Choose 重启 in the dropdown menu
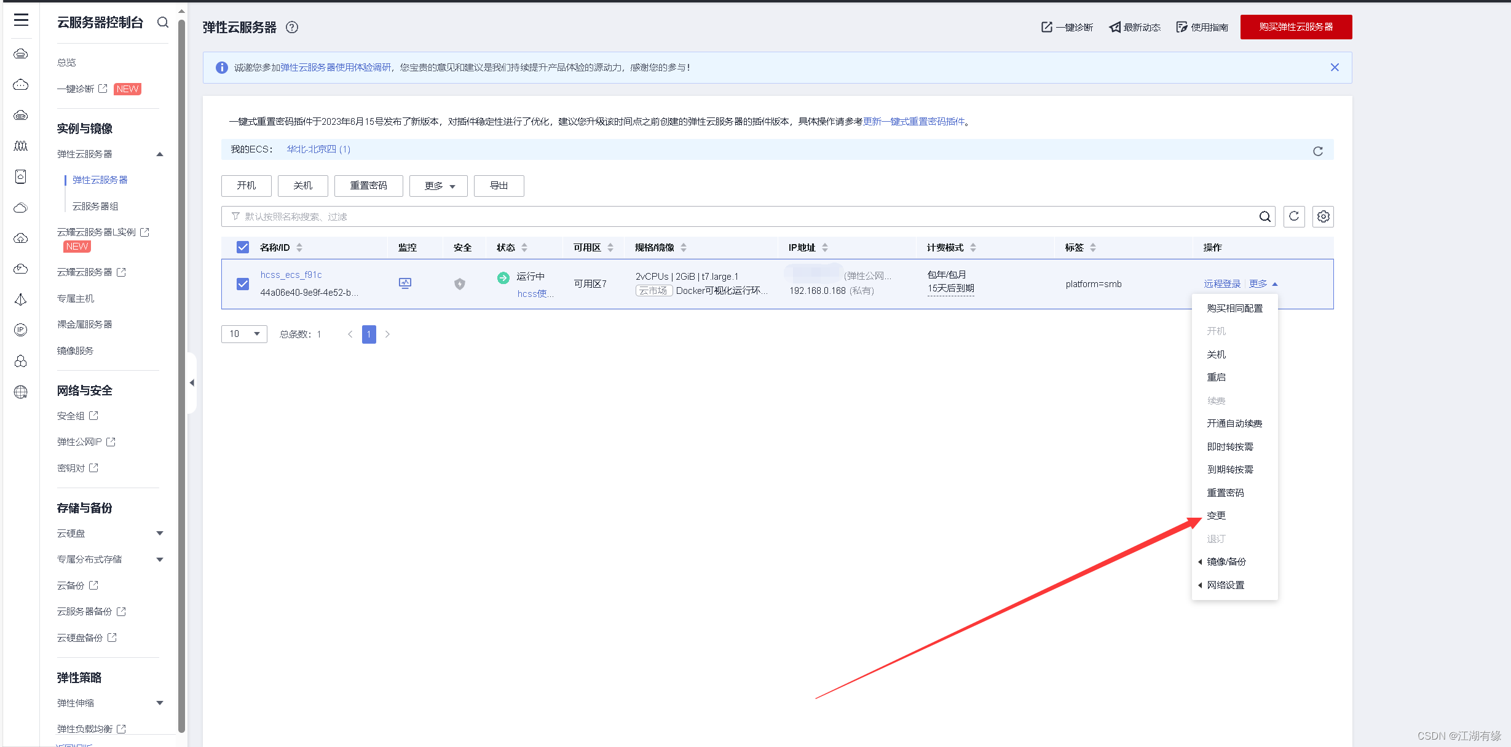Image resolution: width=1511 pixels, height=747 pixels. pos(1216,377)
